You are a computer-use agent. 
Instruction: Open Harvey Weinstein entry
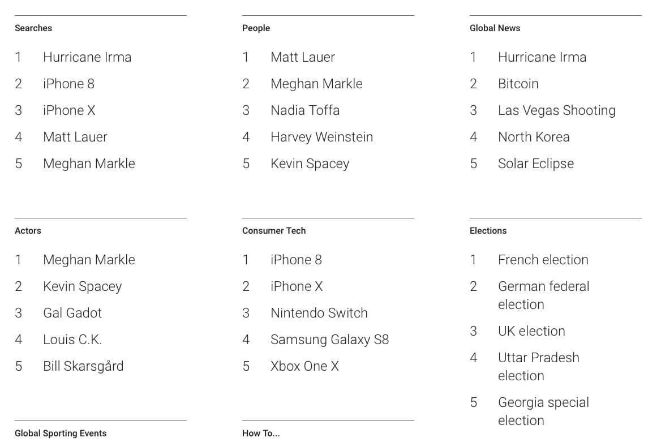coord(321,136)
